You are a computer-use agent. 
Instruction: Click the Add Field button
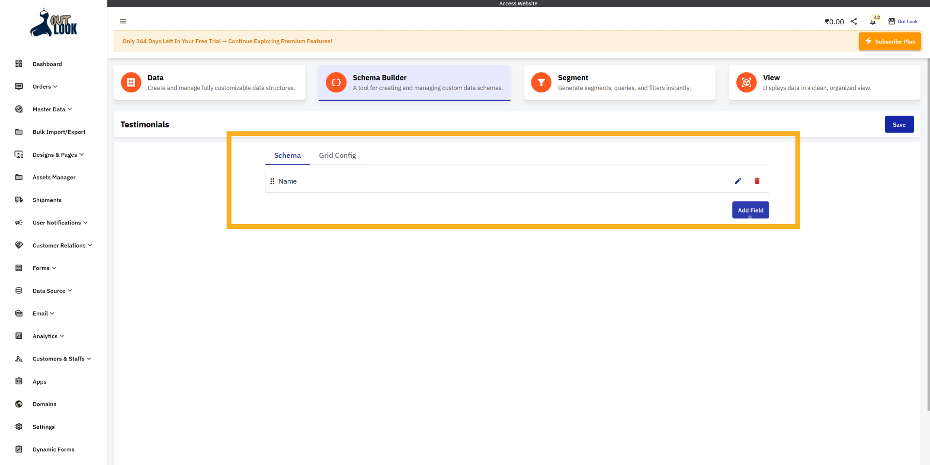pos(751,210)
